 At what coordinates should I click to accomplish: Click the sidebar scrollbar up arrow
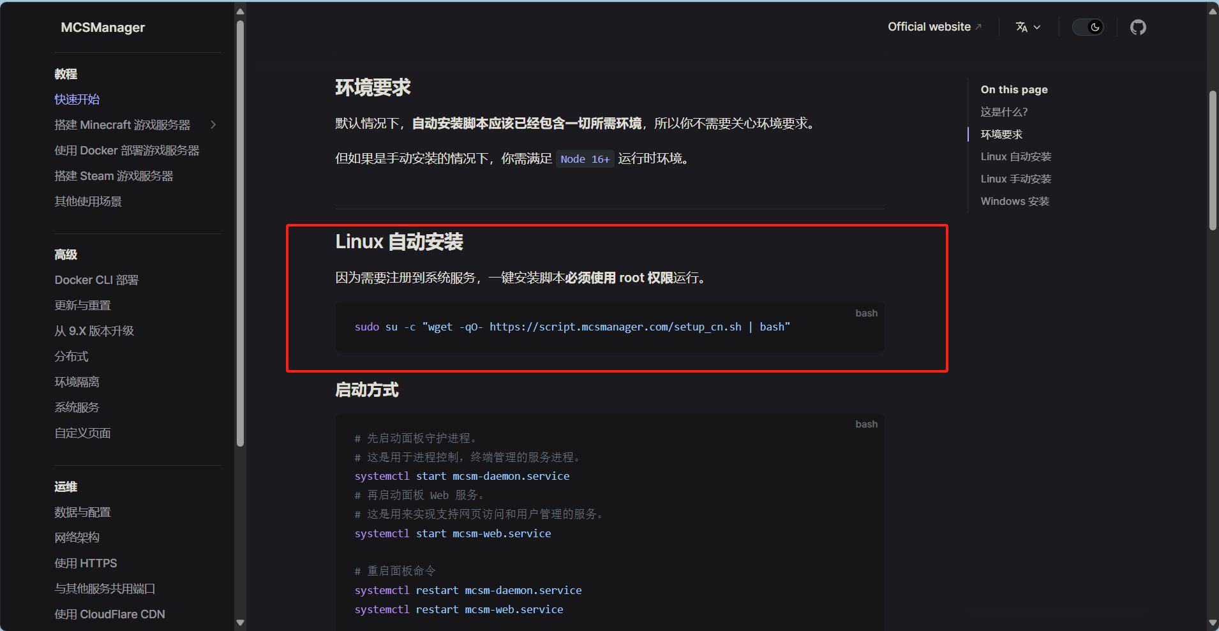(240, 11)
